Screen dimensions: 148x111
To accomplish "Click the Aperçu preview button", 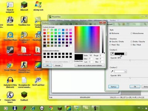I will [113, 87].
